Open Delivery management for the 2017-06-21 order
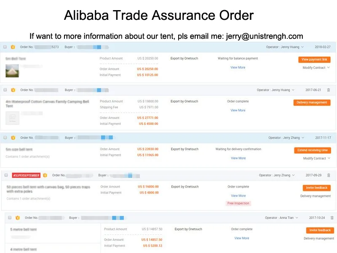 click(312, 102)
